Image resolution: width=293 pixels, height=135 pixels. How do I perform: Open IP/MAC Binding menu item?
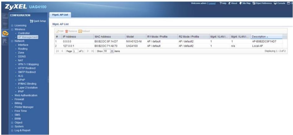pyautogui.click(x=27, y=84)
